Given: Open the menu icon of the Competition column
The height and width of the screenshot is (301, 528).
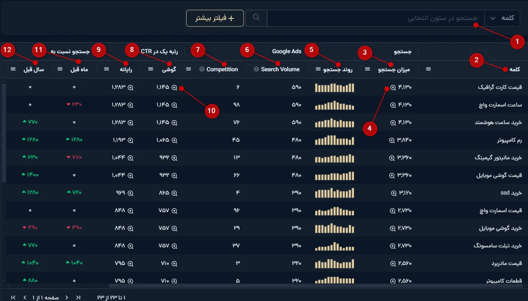Looking at the screenshot, I should pyautogui.click(x=189, y=69).
